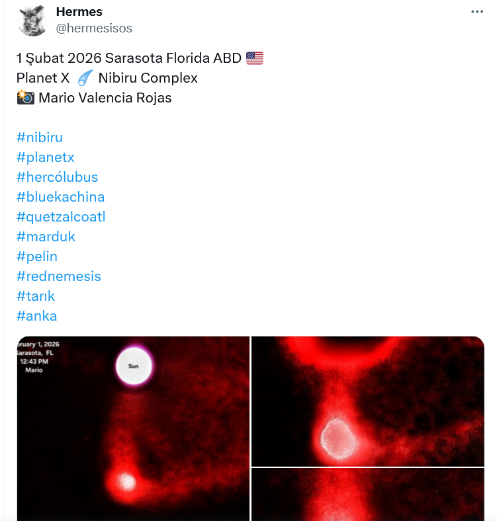Click the Hermes profile avatar picture

tap(32, 20)
